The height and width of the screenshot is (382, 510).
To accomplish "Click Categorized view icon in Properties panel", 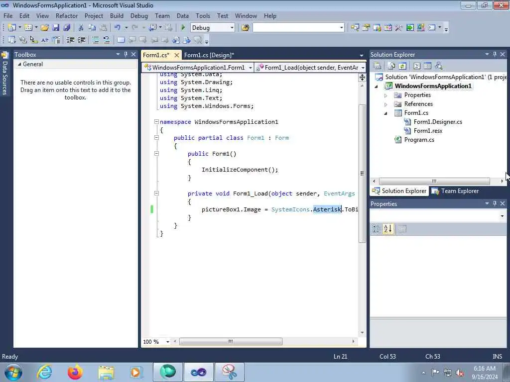I will click(x=376, y=229).
